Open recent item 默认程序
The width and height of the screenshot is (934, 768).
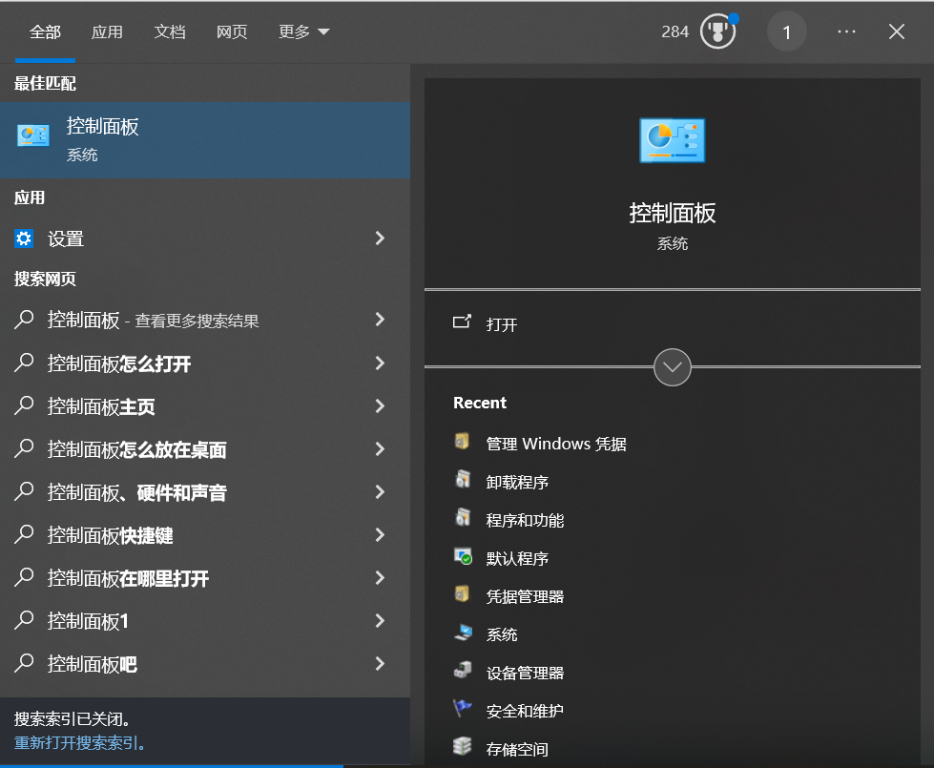point(517,558)
